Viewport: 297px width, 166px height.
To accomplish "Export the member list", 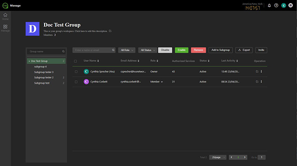I will [244, 50].
